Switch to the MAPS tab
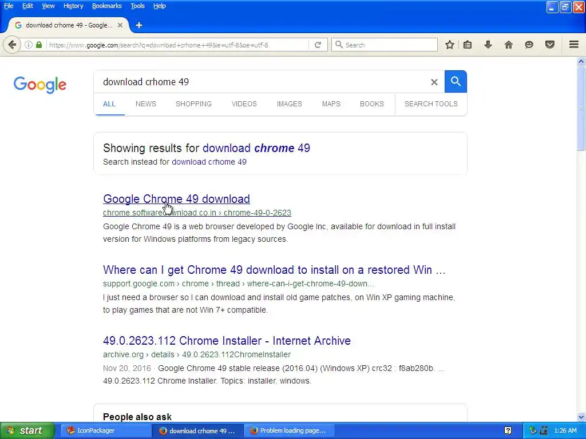The image size is (586, 439). pos(331,104)
